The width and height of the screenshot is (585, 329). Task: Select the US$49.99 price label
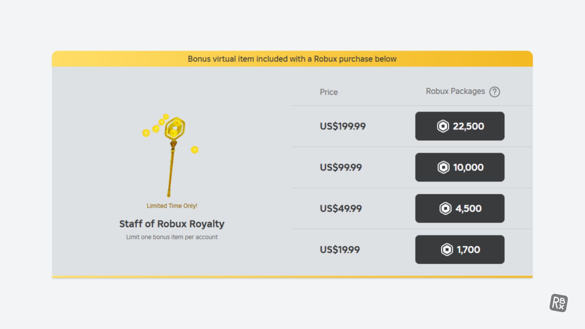[341, 208]
